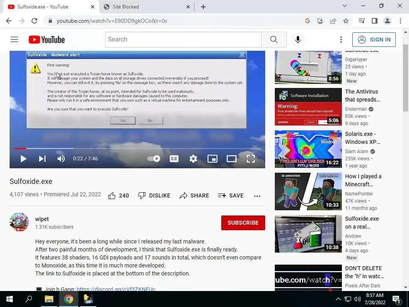
Task: Open the wipet channel avatar
Action: click(x=19, y=222)
